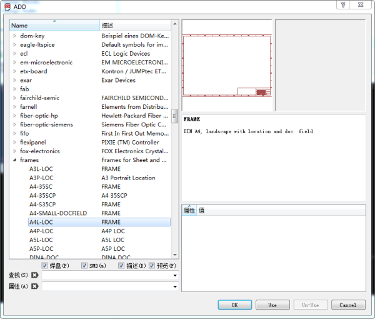The height and width of the screenshot is (319, 375).
Task: Collapse the frames library
Action: (x=15, y=160)
